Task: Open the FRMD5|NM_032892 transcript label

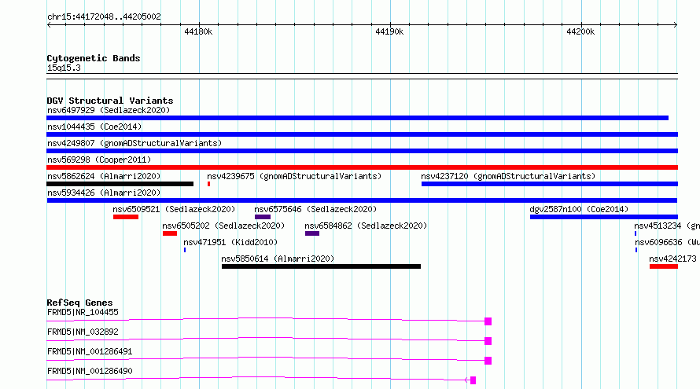Action: click(83, 332)
